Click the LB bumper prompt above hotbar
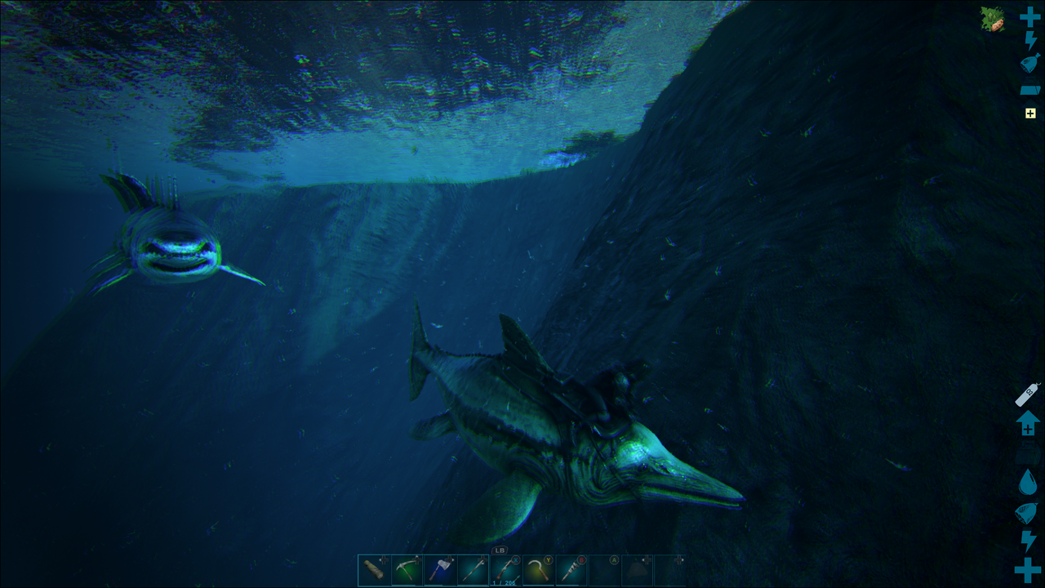 point(500,550)
